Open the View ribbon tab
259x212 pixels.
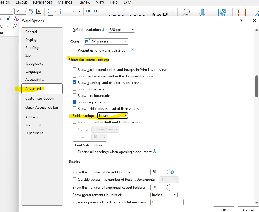100,2
